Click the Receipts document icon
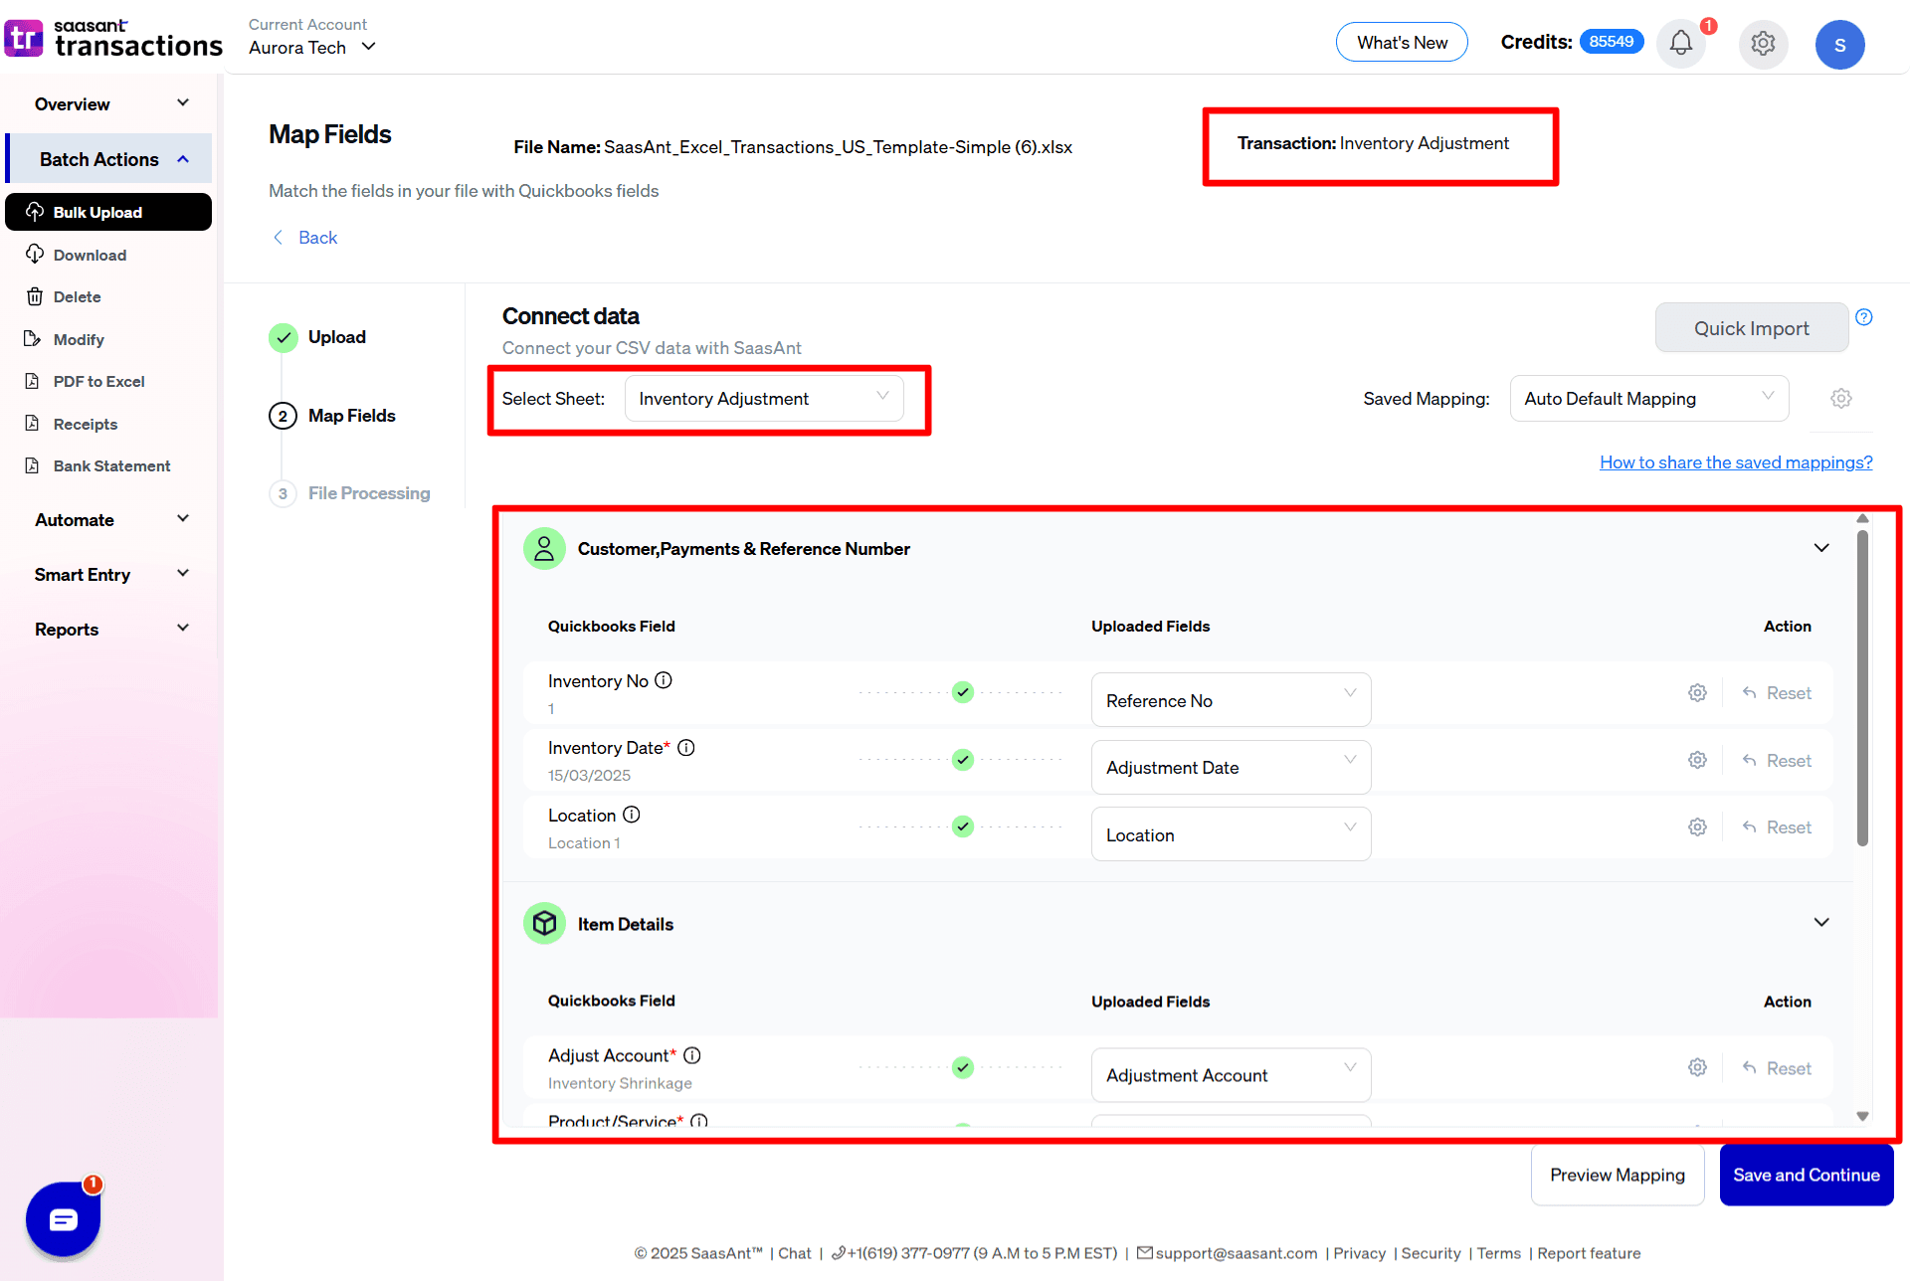 (33, 424)
